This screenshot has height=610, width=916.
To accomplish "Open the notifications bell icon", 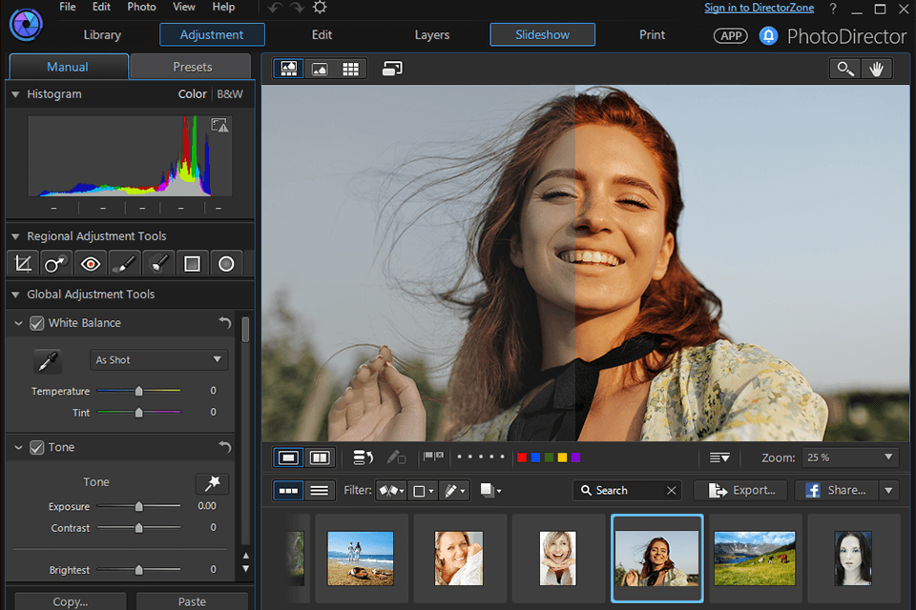I will 768,35.
